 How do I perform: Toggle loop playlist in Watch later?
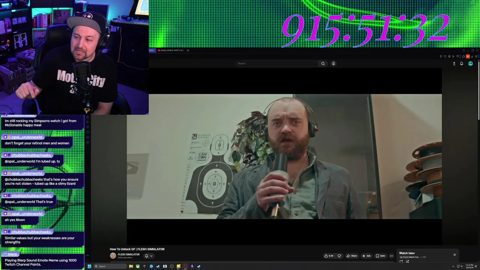[x=401, y=261]
